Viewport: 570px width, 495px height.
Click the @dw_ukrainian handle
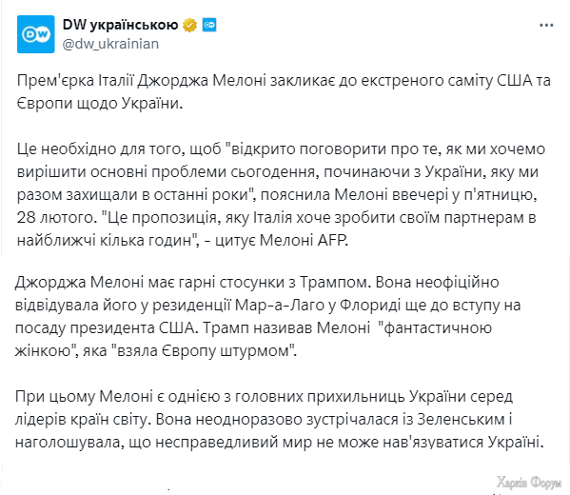click(110, 44)
